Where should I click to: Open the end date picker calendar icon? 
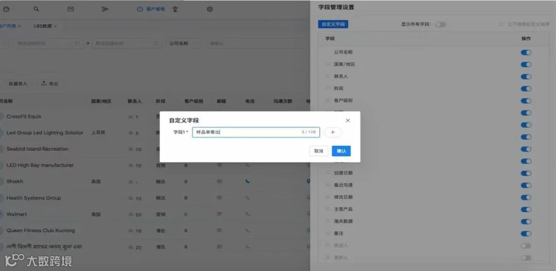tap(155, 43)
